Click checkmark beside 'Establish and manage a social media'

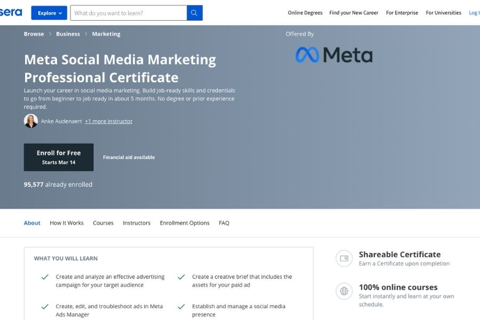(181, 307)
